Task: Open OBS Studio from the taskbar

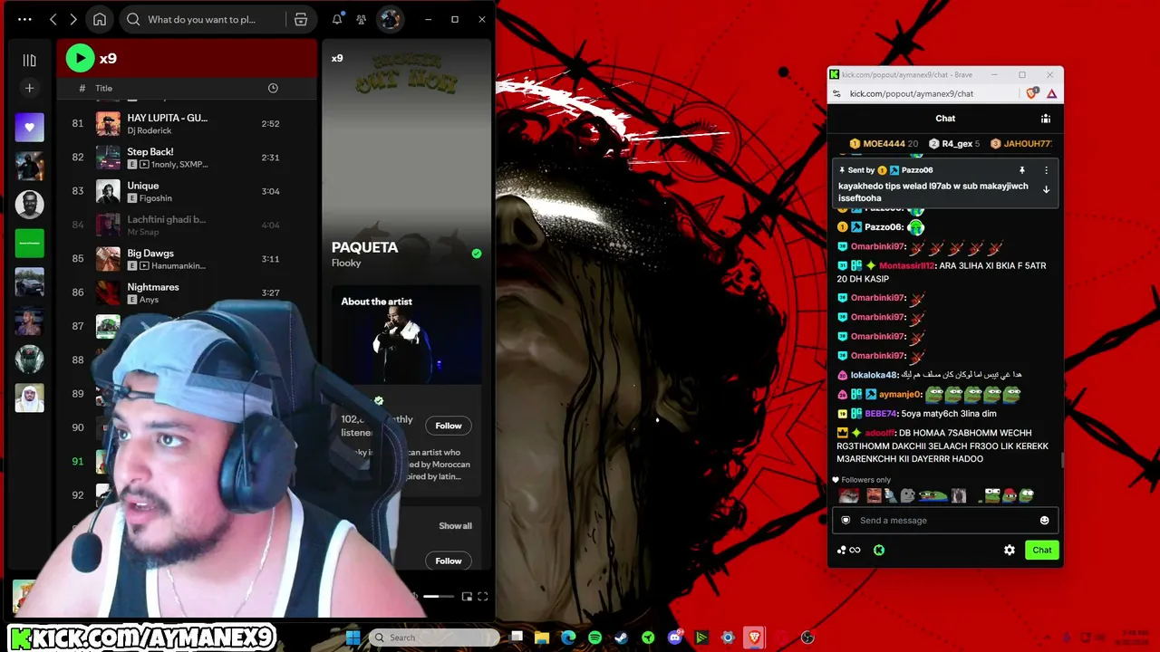Action: click(807, 638)
